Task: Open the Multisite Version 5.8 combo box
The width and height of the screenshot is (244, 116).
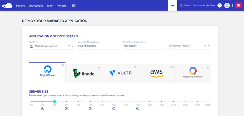Action: coord(52,46)
